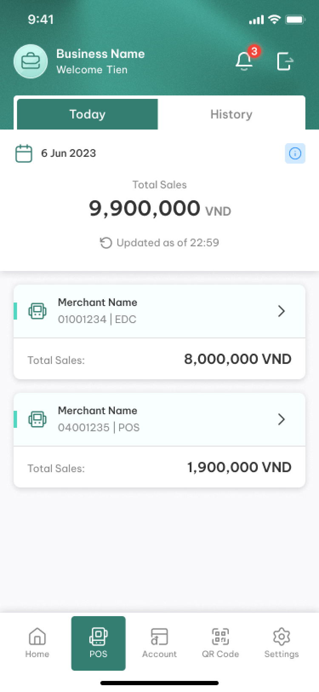319x692 pixels.
Task: Expand merchant 01001234 EDC chevron
Action: pos(281,311)
